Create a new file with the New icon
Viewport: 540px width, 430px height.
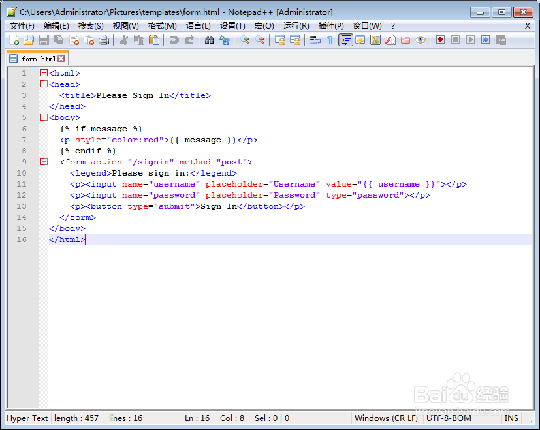tap(14, 40)
